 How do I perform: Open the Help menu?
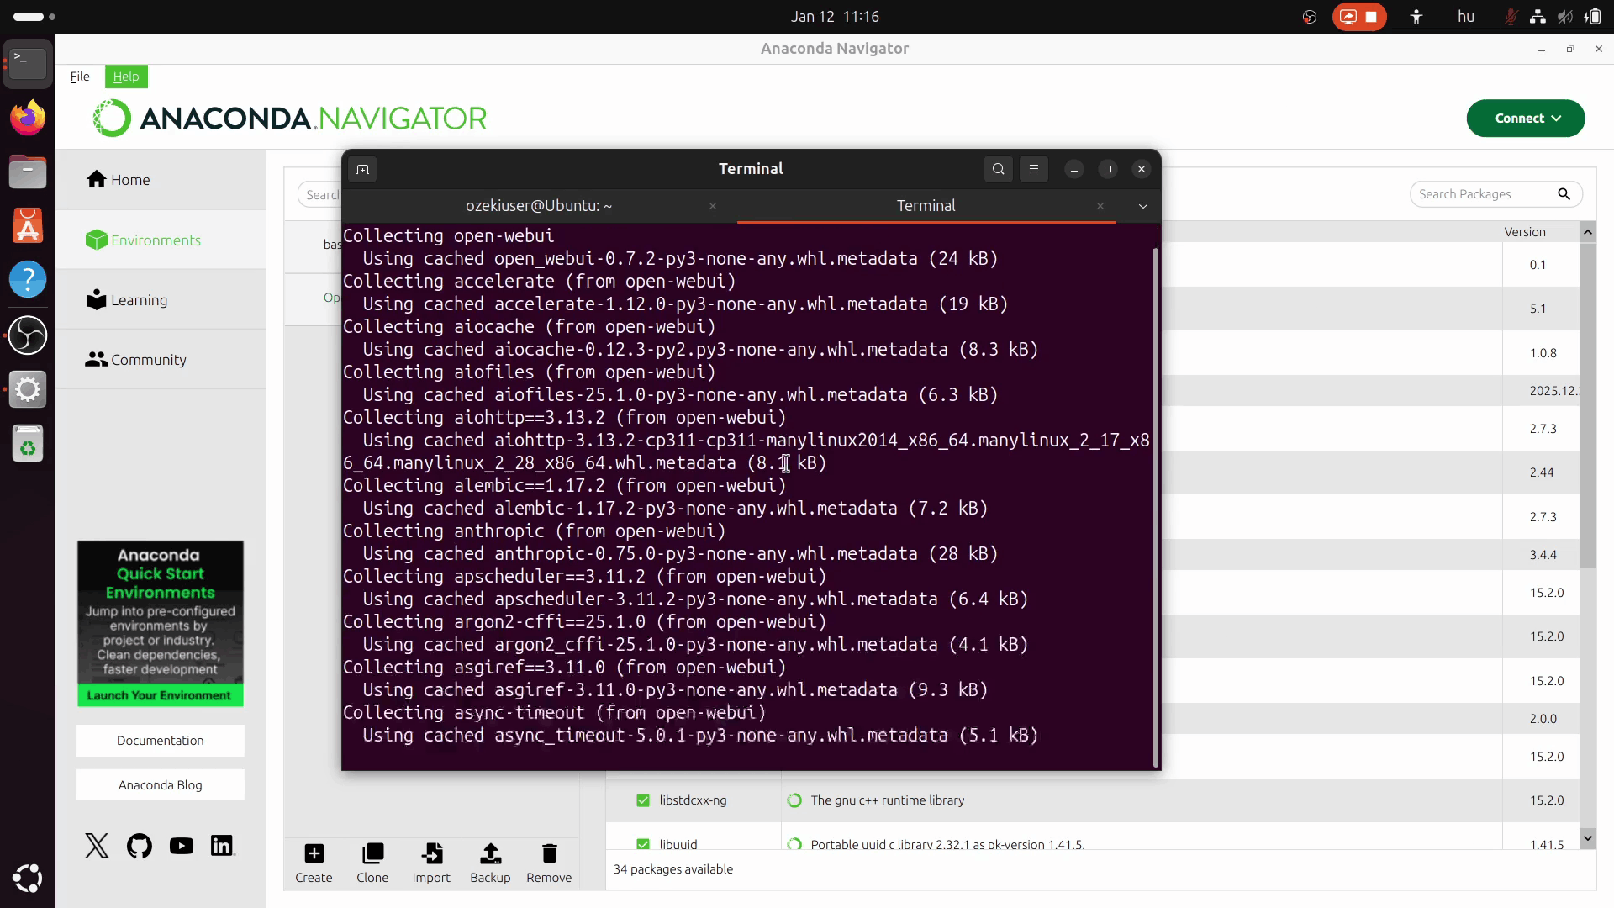point(126,77)
